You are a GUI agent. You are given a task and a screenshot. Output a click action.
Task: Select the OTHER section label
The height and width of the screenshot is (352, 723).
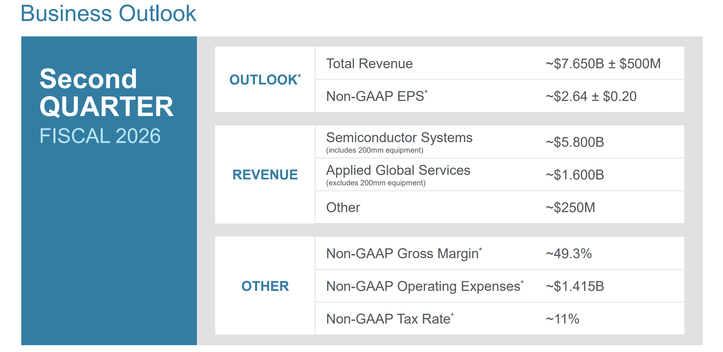(x=265, y=286)
